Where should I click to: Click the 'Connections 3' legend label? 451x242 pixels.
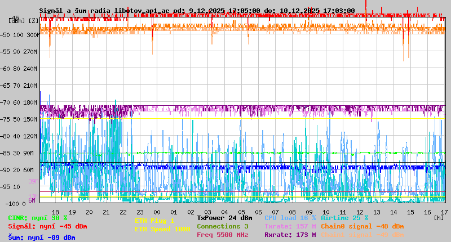click(x=222, y=226)
